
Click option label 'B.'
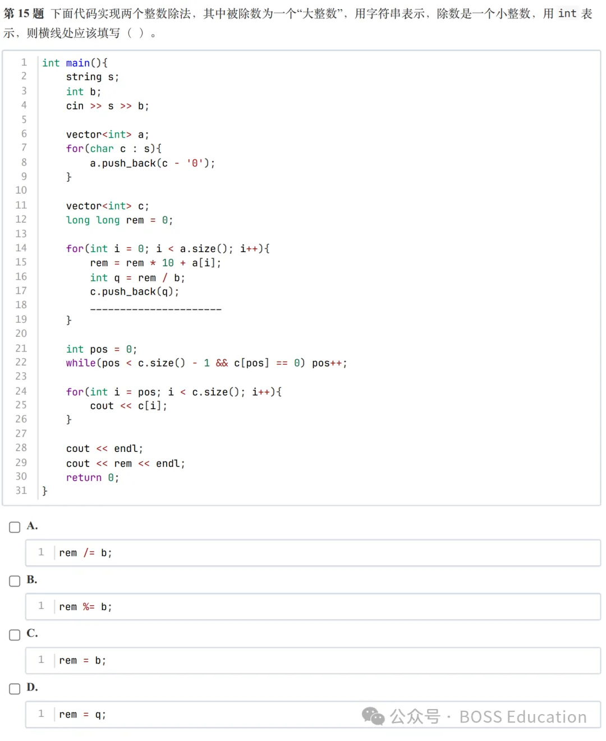click(32, 580)
